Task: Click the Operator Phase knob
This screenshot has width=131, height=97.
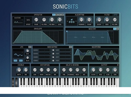Action: coord(36,20)
